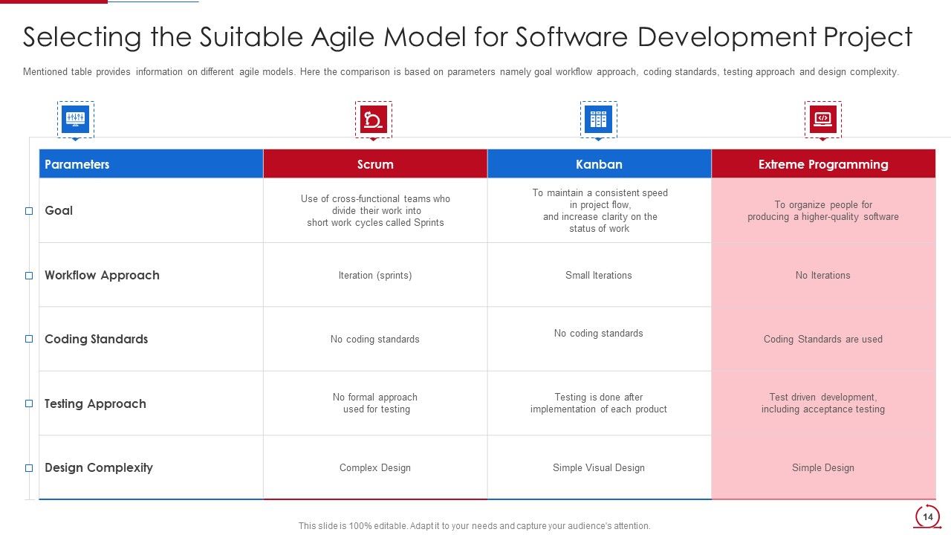This screenshot has height=535, width=951.
Task: Click Scrum goal cell about cross-functional teams
Action: tap(375, 211)
